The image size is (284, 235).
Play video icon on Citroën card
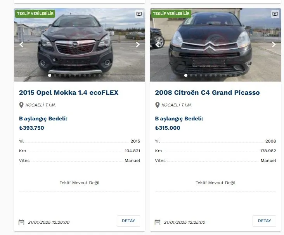point(275,14)
